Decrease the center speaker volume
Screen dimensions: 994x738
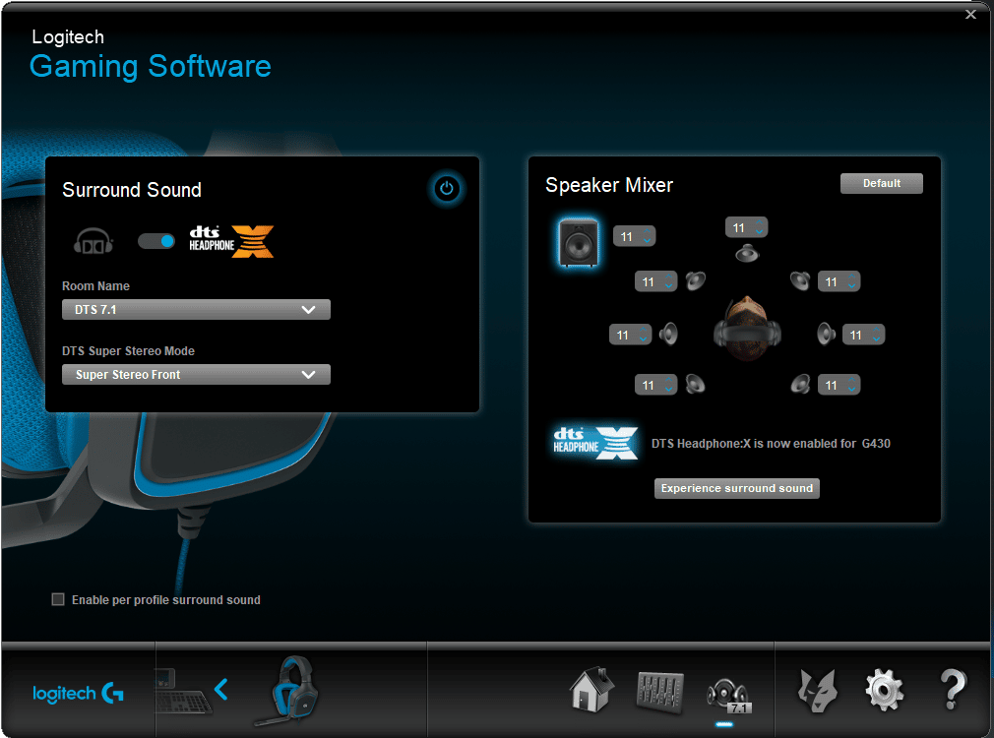[x=760, y=232]
